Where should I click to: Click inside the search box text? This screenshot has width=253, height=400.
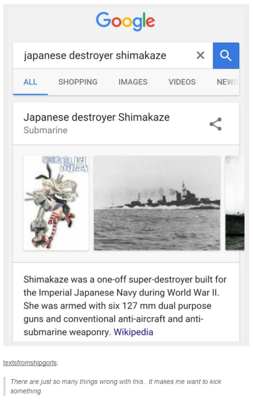coord(95,55)
